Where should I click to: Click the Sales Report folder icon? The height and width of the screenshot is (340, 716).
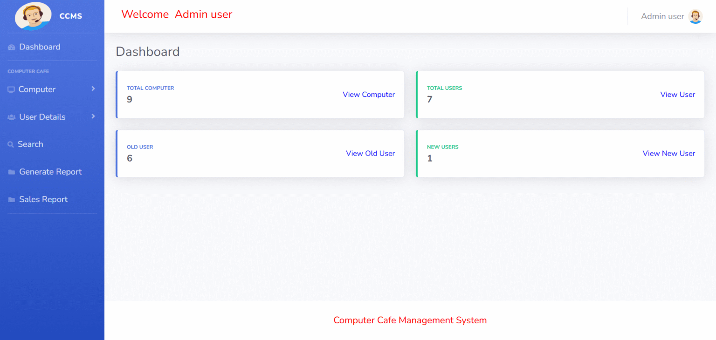(x=11, y=199)
